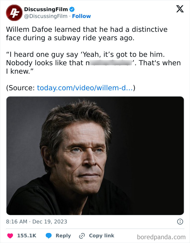The width and height of the screenshot is (190, 243).
Task: Click the @DiscussingFilm handle
Action: tap(46, 16)
